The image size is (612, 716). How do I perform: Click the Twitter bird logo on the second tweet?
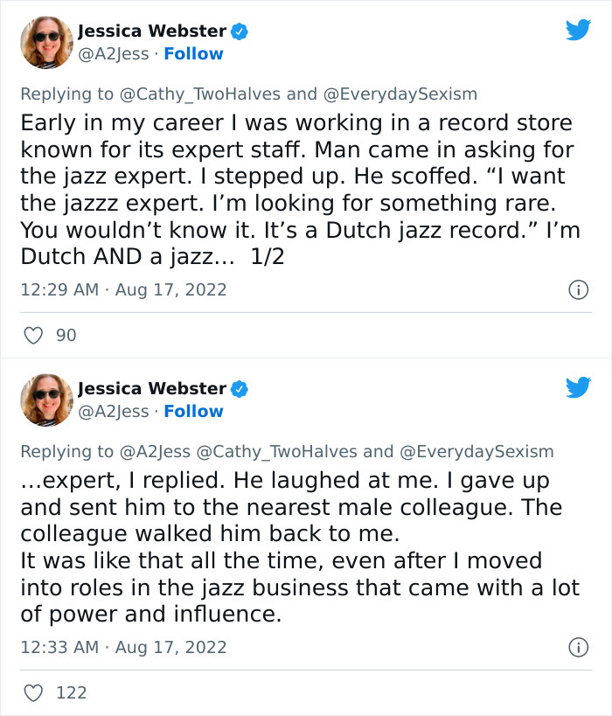579,388
